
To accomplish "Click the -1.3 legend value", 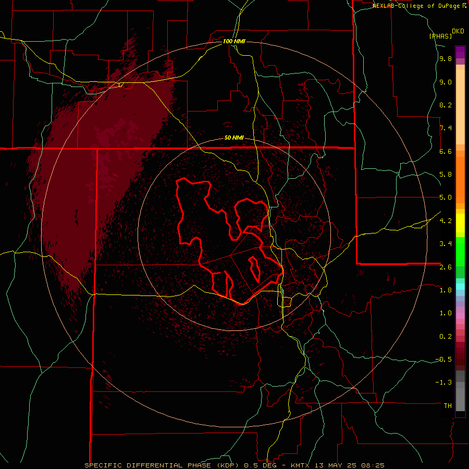I will [443, 382].
